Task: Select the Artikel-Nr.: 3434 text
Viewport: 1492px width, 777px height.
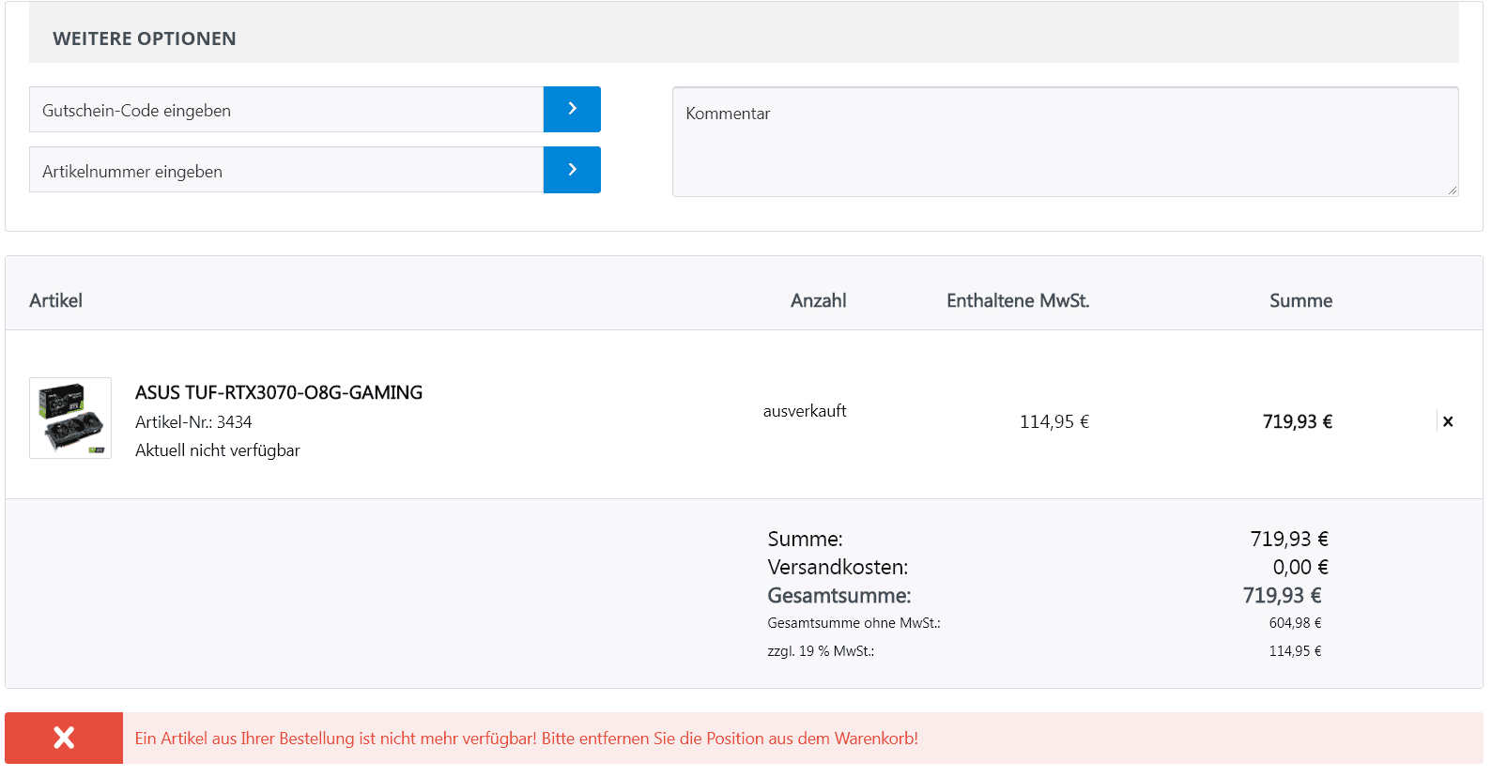Action: tap(193, 422)
